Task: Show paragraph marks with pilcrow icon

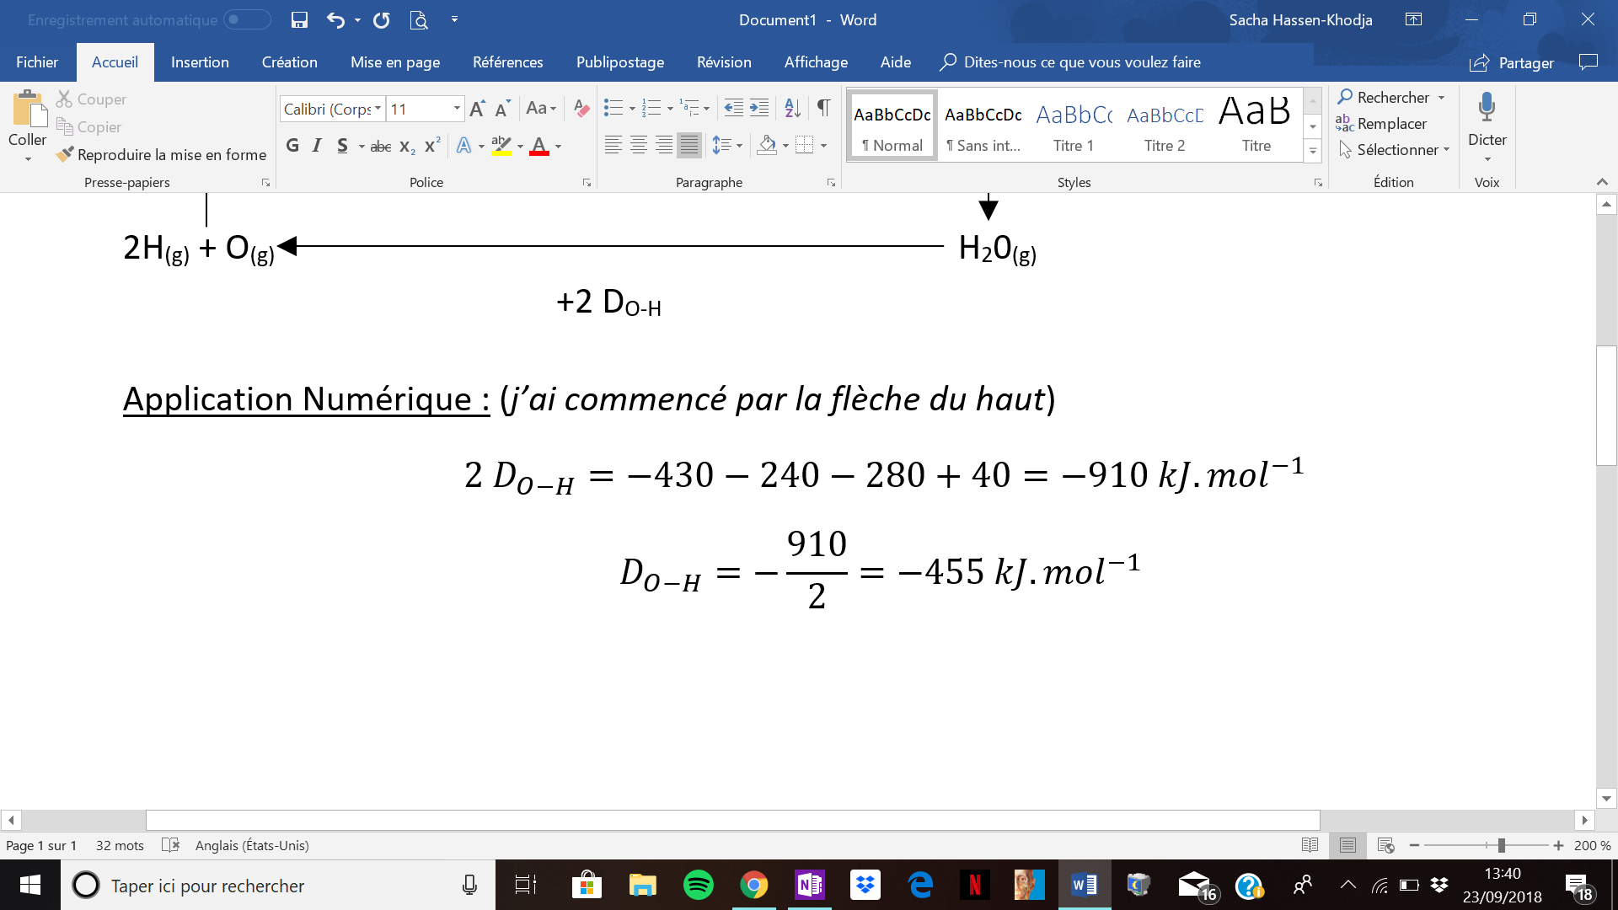Action: tap(823, 108)
